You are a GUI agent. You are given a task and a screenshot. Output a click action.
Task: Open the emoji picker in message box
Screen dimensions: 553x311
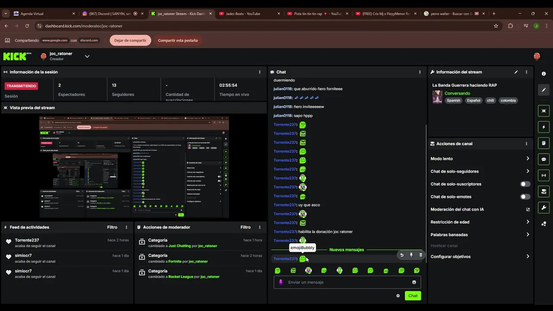click(414, 282)
